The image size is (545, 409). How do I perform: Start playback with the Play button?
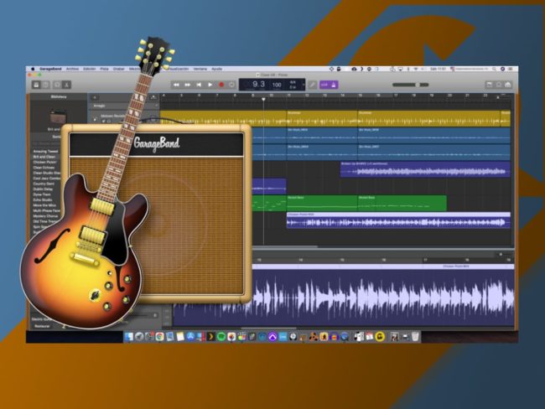(x=210, y=85)
